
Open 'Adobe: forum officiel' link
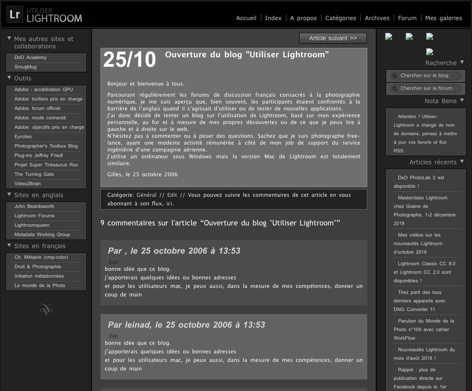37,108
